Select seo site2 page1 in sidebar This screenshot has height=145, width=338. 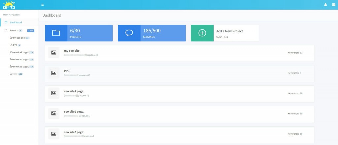(21, 60)
